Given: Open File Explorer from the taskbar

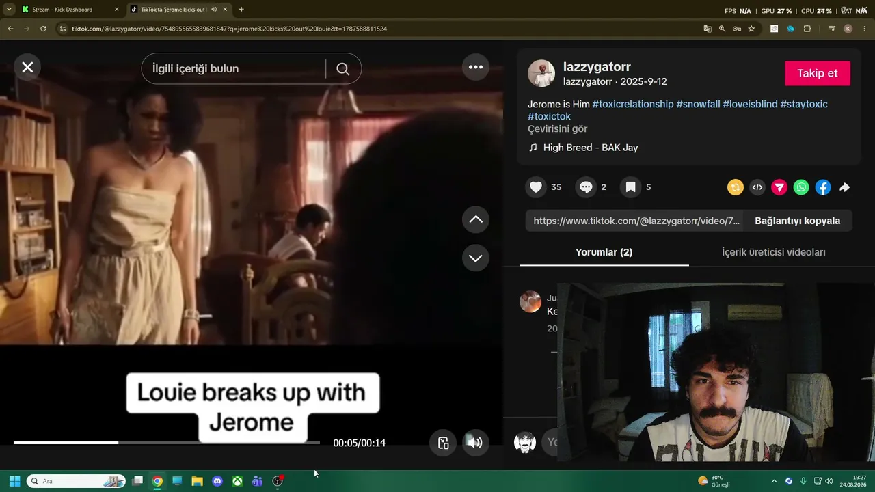Looking at the screenshot, I should 197,481.
